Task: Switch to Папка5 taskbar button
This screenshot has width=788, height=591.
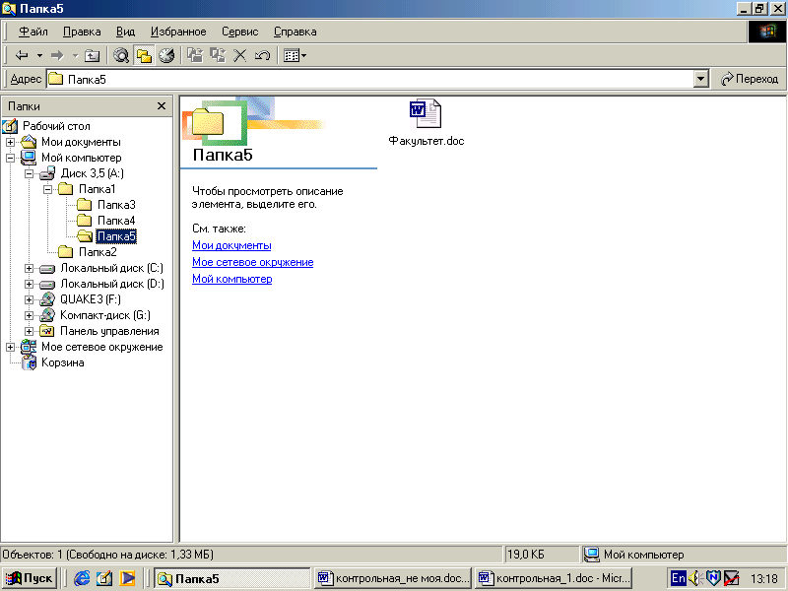Action: 232,578
